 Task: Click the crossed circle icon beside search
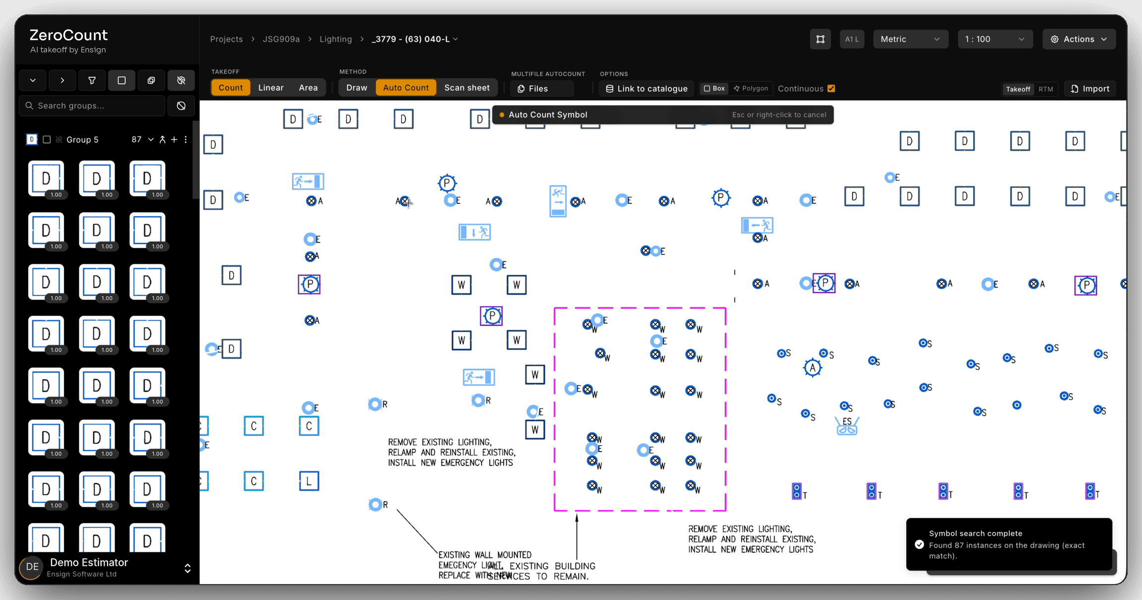pos(181,106)
